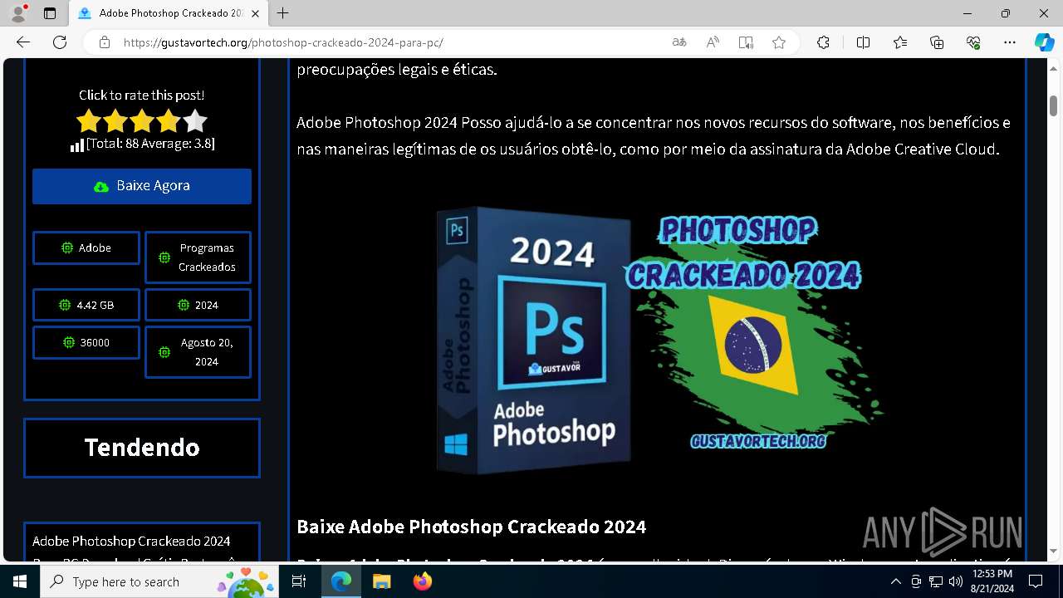The height and width of the screenshot is (598, 1063).
Task: Open the volume tray icon
Action: click(x=955, y=582)
